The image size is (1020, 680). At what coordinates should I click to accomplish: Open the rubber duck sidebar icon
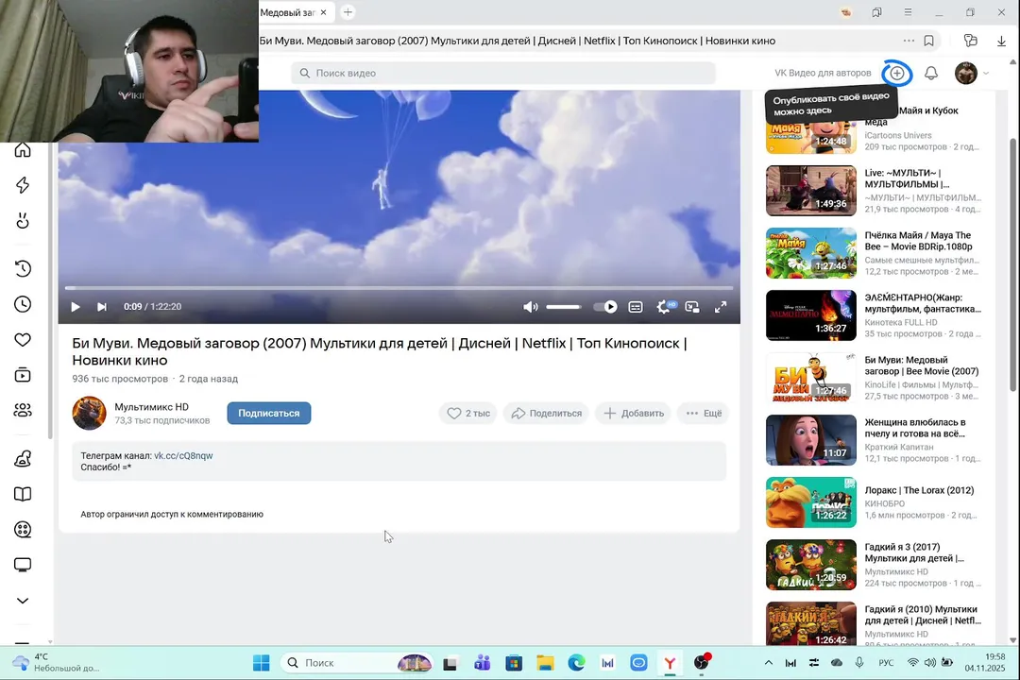pyautogui.click(x=23, y=459)
